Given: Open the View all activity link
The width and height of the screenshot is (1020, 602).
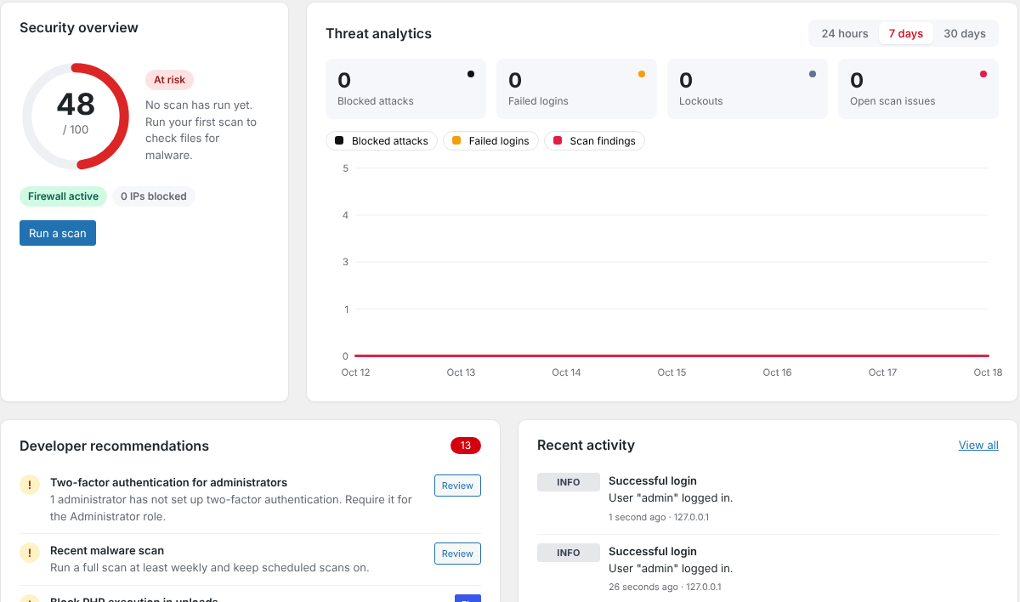Looking at the screenshot, I should [x=978, y=445].
